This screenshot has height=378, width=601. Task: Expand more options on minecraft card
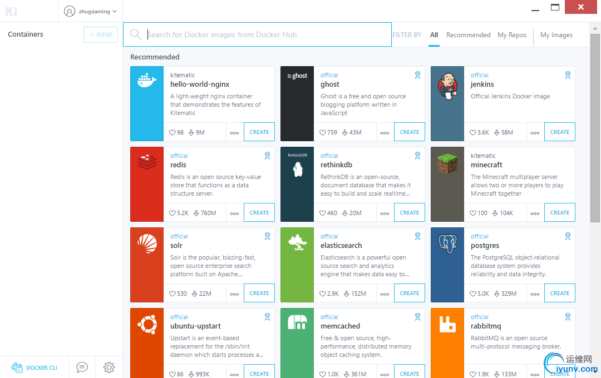[535, 213]
